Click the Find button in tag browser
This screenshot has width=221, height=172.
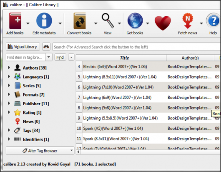pyautogui.click(x=60, y=57)
